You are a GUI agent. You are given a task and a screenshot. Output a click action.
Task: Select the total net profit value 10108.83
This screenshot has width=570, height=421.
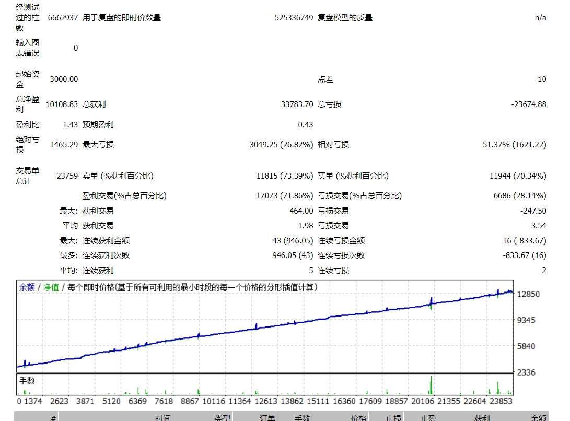(62, 104)
